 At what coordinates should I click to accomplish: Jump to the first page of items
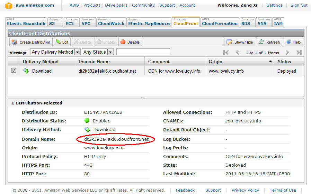pyautogui.click(x=226, y=52)
